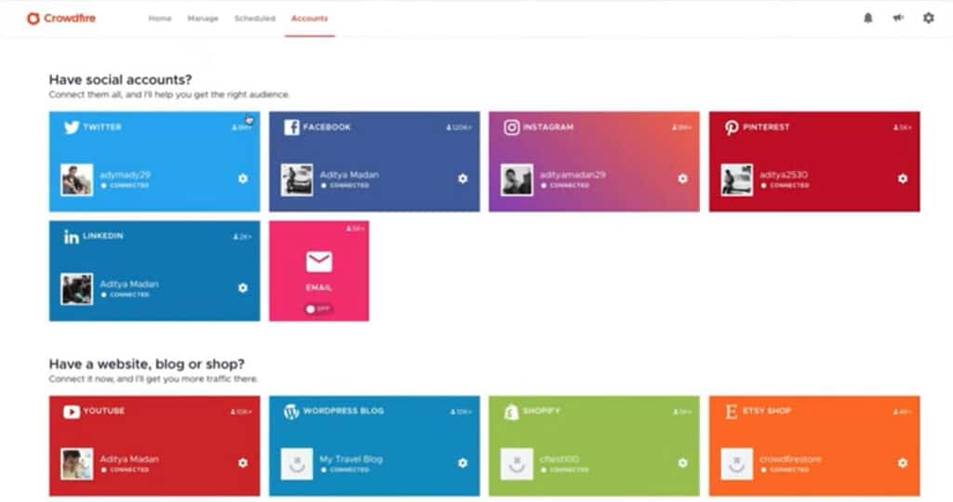Click the Instagram camera icon
953x502 pixels.
point(512,126)
